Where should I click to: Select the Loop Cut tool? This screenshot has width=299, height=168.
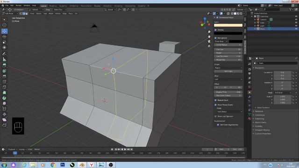(x=4, y=82)
